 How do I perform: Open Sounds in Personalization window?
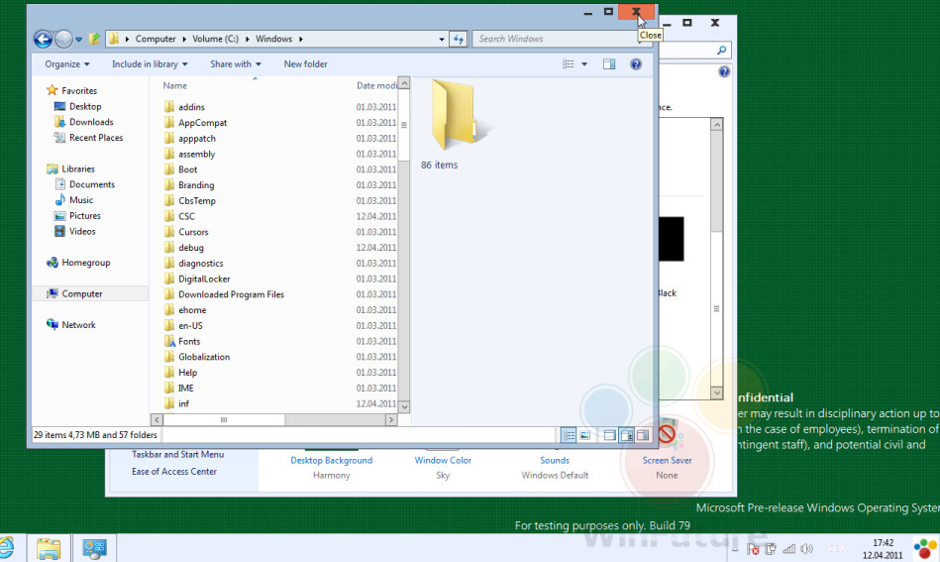click(x=555, y=460)
